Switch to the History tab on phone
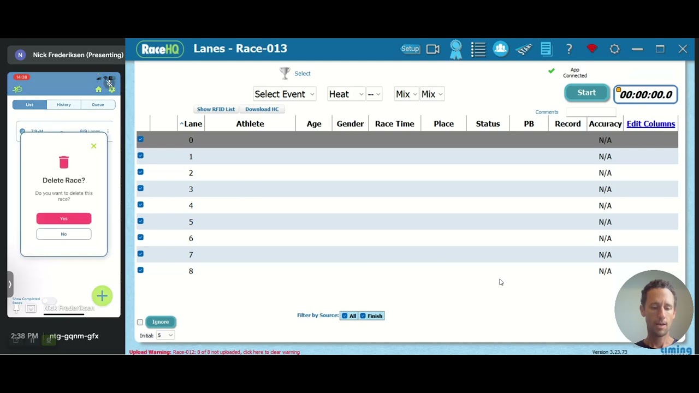This screenshot has width=699, height=393. pyautogui.click(x=64, y=105)
